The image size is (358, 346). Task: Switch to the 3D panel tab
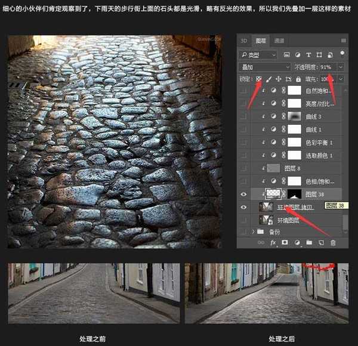click(x=244, y=41)
